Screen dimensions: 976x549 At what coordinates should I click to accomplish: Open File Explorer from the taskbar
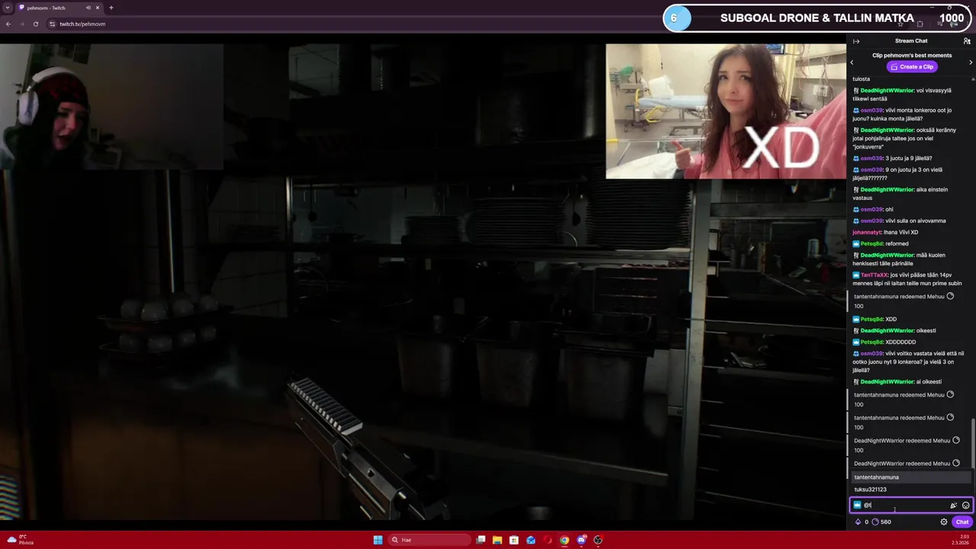coord(497,540)
